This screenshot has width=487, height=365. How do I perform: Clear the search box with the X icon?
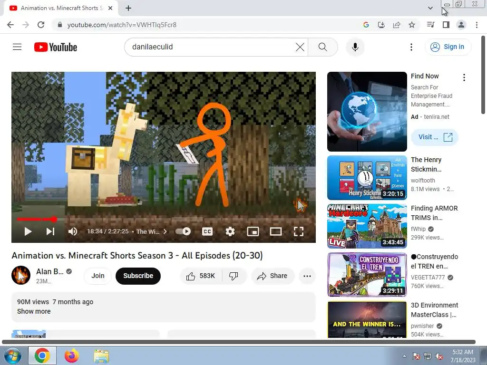(x=300, y=47)
